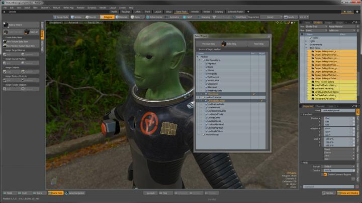
Task: Open the Geometry menu
Action: click(x=45, y=8)
